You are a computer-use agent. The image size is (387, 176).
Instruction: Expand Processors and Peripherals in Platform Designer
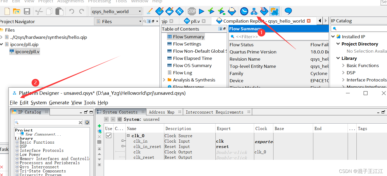click(17, 163)
